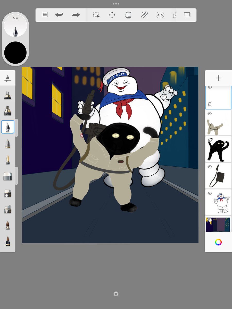Image resolution: width=232 pixels, height=309 pixels.
Task: Add a new layer with plus
Action: point(218,78)
